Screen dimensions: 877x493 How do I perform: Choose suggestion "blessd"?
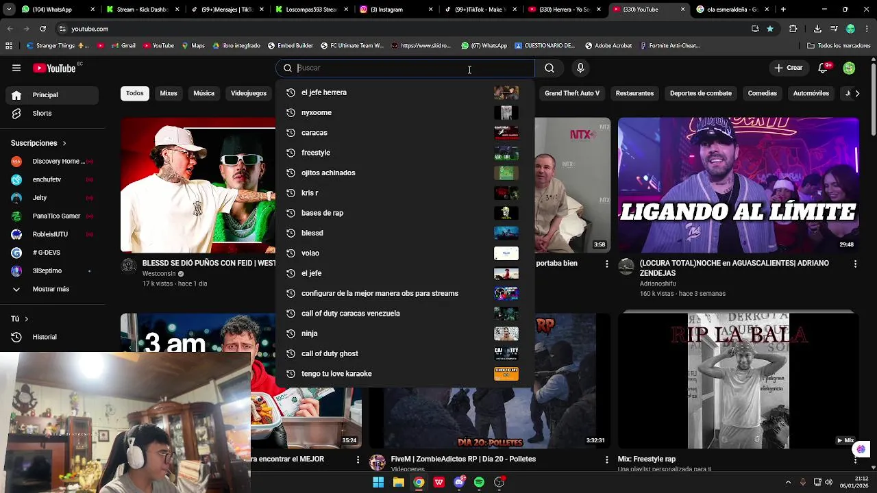[x=404, y=233]
